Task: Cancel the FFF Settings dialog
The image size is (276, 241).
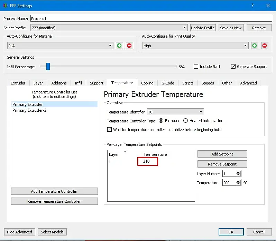Action: click(259, 232)
